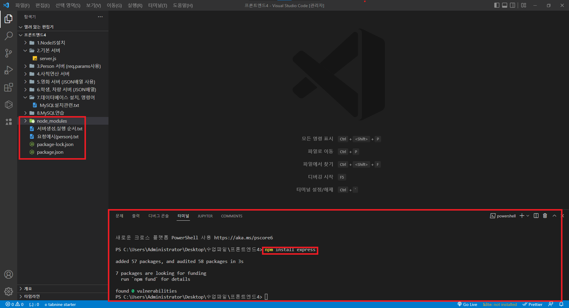Click Go Live in status bar

tap(467, 304)
